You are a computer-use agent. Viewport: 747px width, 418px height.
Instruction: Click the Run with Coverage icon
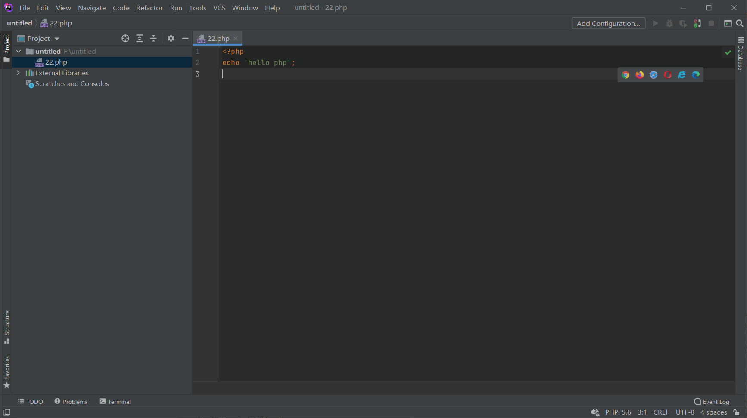pyautogui.click(x=683, y=23)
